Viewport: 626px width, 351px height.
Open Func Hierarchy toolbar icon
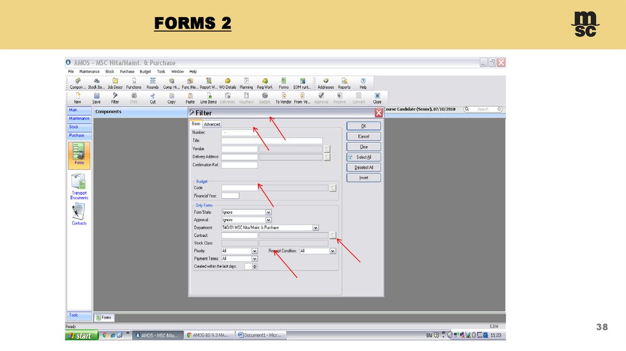click(x=190, y=83)
